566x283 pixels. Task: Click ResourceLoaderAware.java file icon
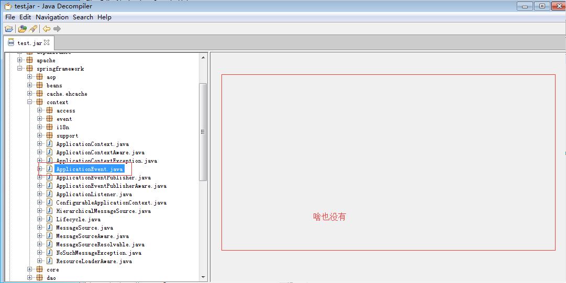click(x=49, y=261)
